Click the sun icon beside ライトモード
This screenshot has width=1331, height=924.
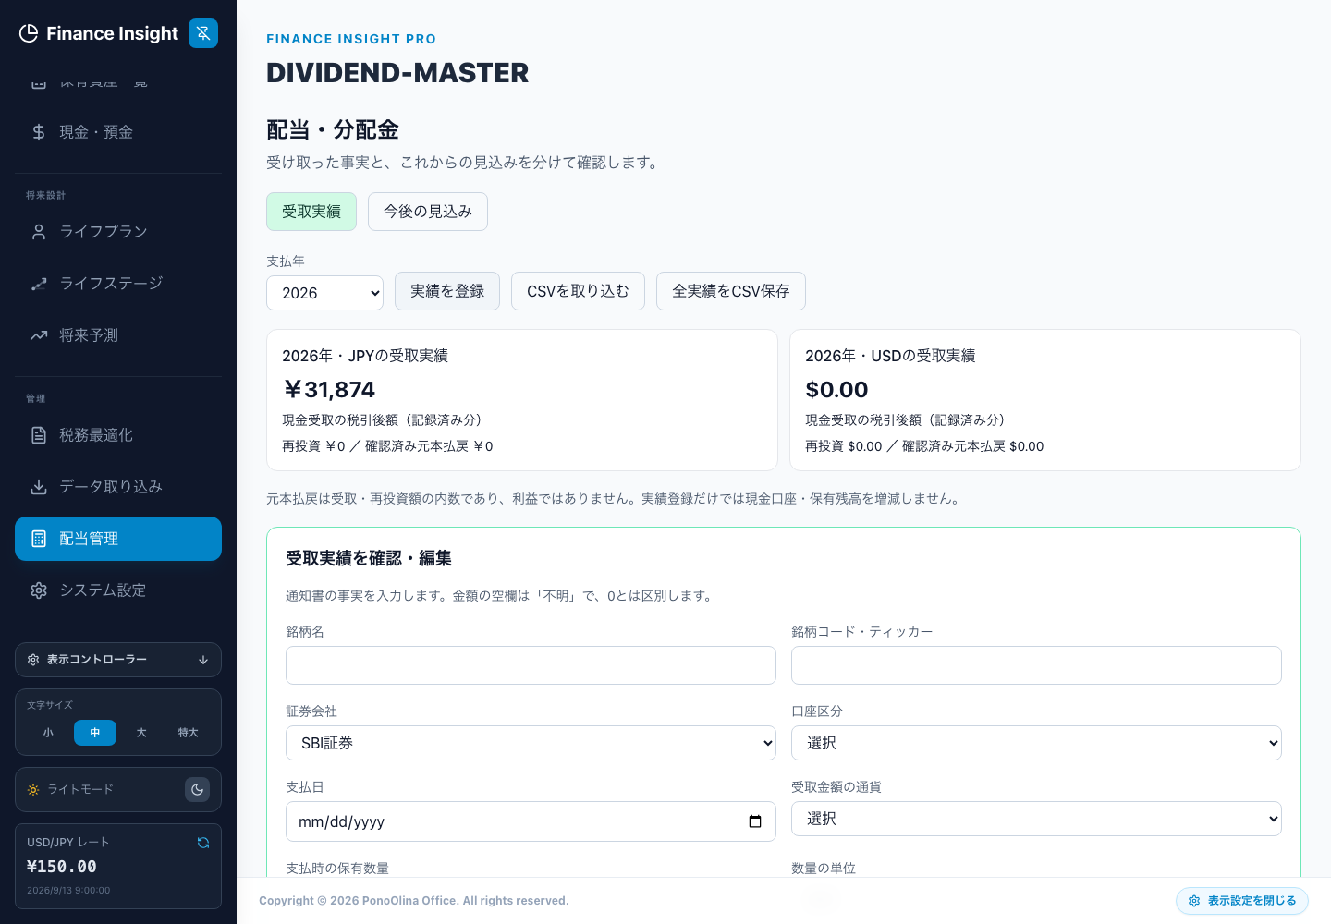coord(33,790)
